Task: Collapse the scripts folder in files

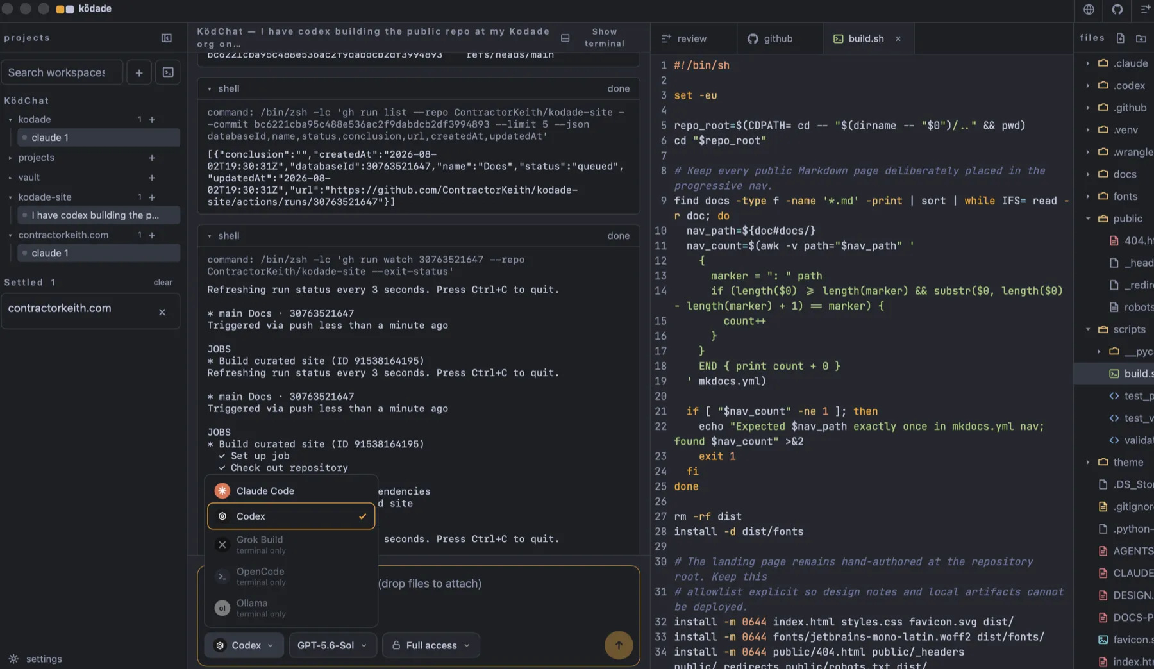Action: (1088, 329)
